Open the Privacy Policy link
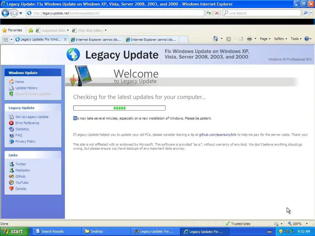This screenshot has height=236, width=315. pyautogui.click(x=25, y=141)
